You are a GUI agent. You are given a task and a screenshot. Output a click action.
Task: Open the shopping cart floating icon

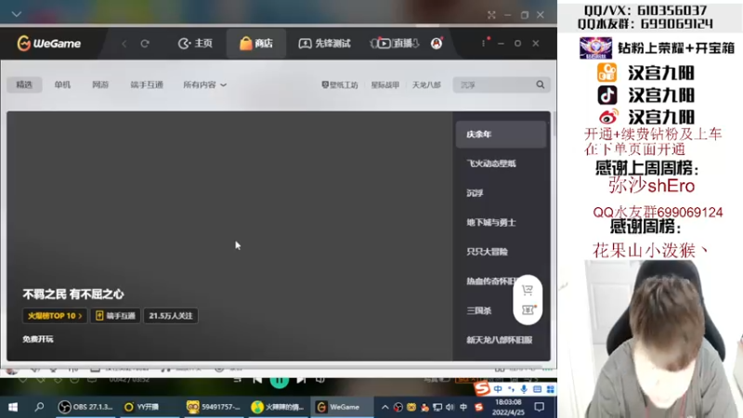(x=528, y=290)
